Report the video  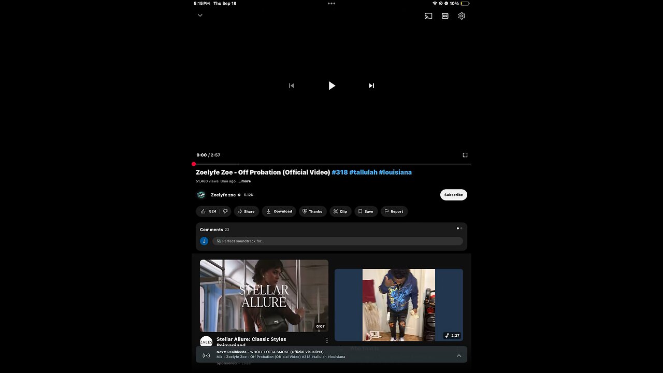[x=394, y=211]
